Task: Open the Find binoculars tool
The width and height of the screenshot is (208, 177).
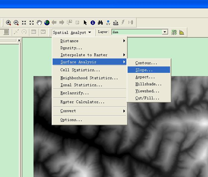Action: click(100, 23)
